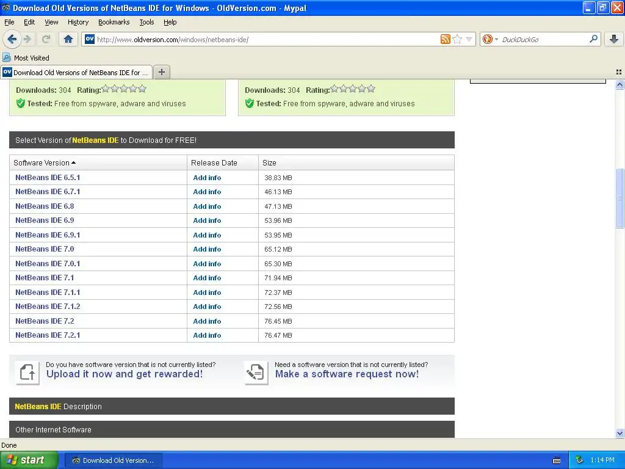Expand the Other Internet Software section

click(x=231, y=429)
